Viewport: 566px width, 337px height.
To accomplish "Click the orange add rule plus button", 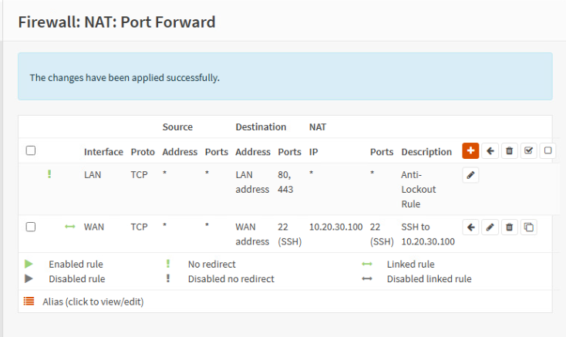I will click(x=470, y=151).
